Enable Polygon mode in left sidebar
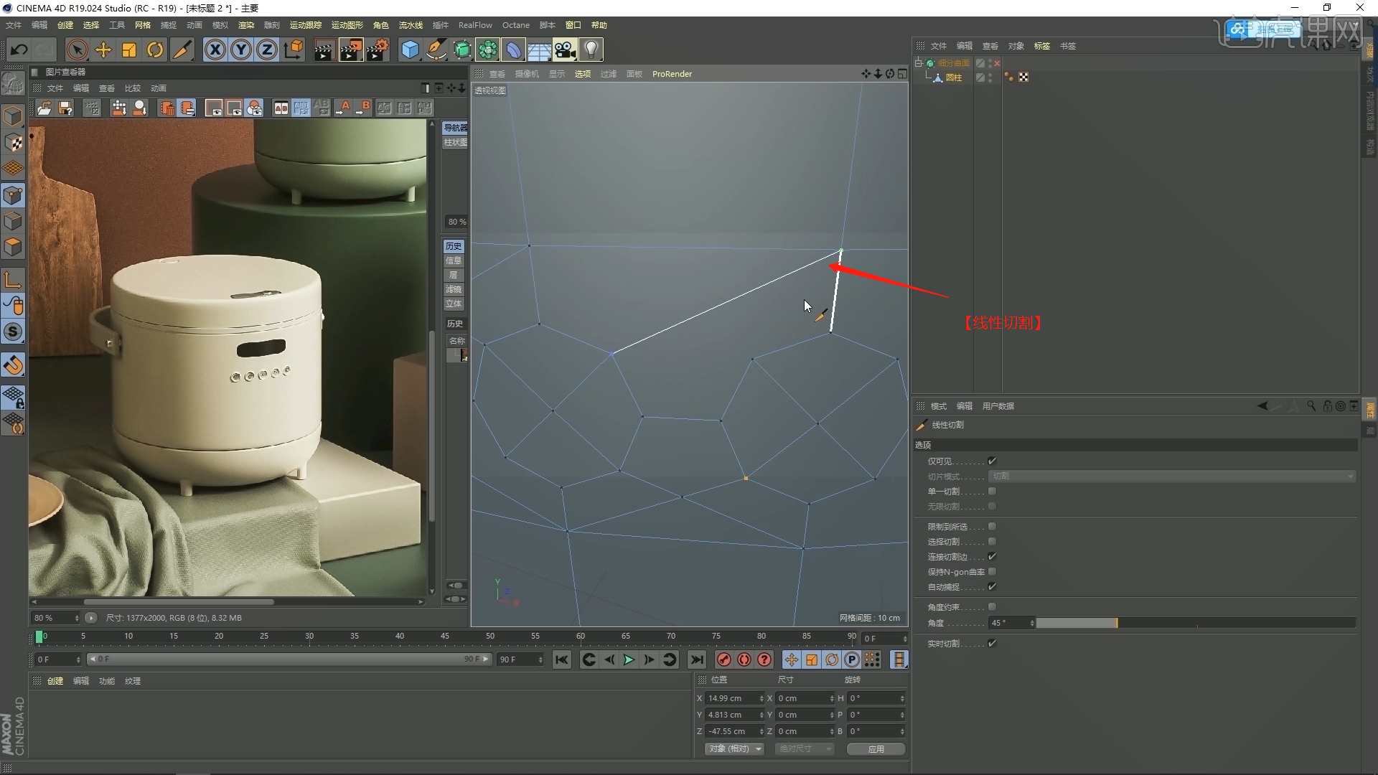The image size is (1378, 775). point(13,247)
